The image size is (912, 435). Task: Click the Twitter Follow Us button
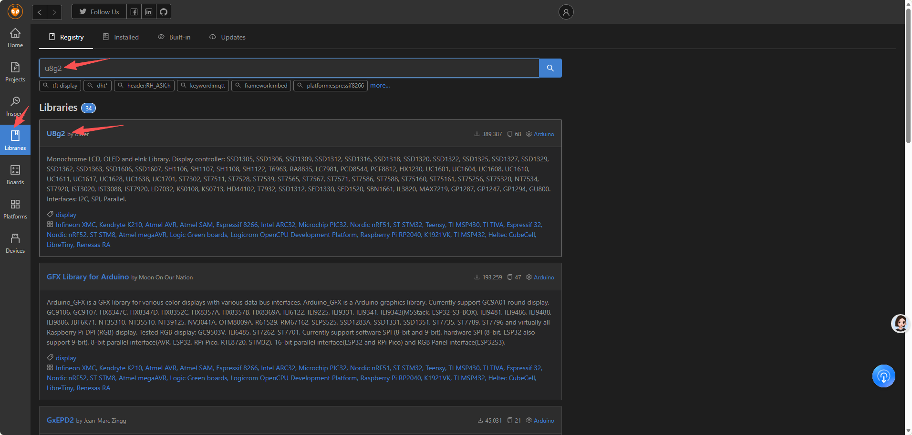tap(99, 12)
